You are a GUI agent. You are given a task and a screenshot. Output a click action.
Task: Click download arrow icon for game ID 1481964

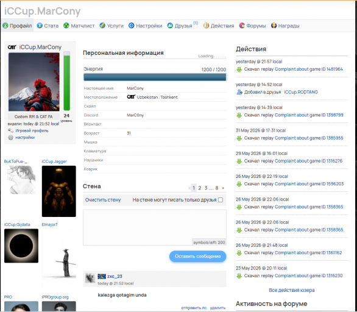tap(239, 69)
